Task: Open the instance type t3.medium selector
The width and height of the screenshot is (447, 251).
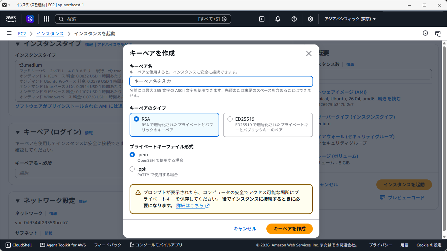Action: [69, 81]
